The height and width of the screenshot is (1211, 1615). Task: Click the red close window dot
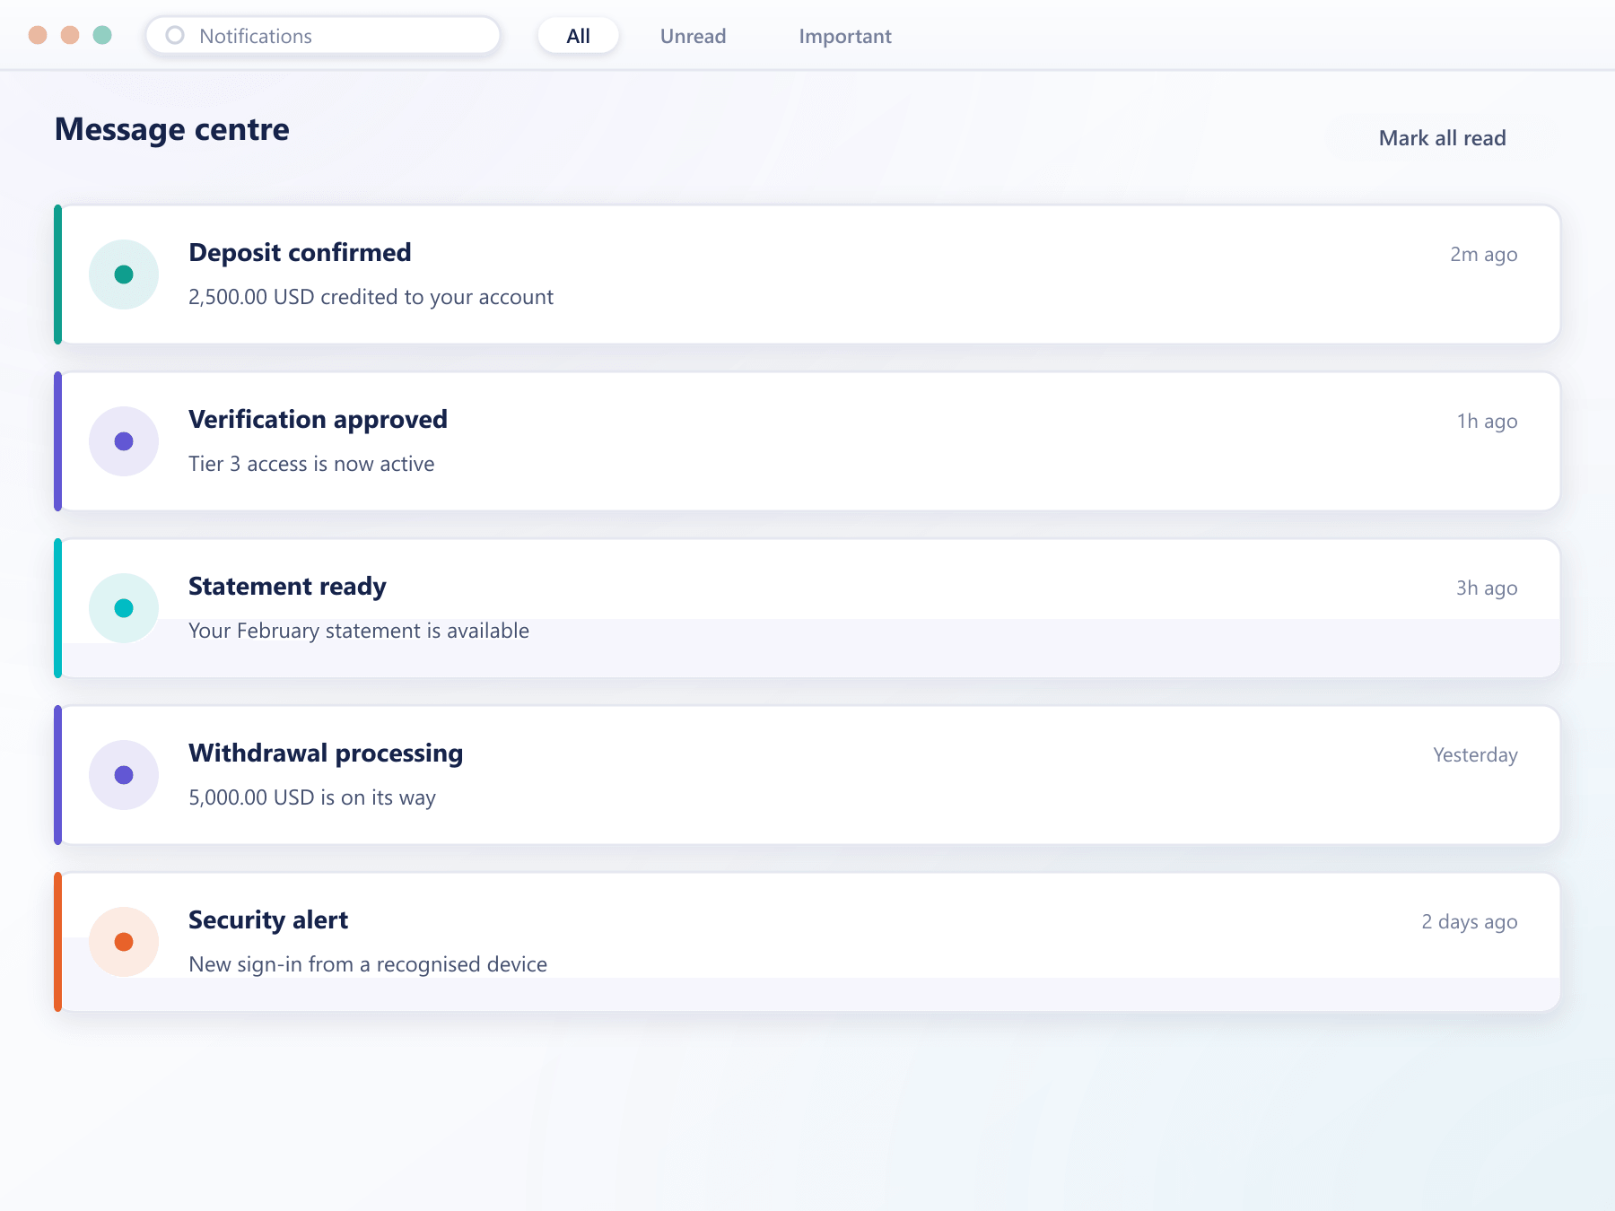pyautogui.click(x=38, y=35)
